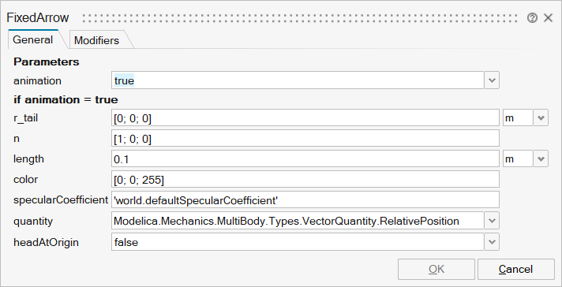The image size is (562, 287).
Task: Switch to the Modifiers tab
Action: pos(97,40)
